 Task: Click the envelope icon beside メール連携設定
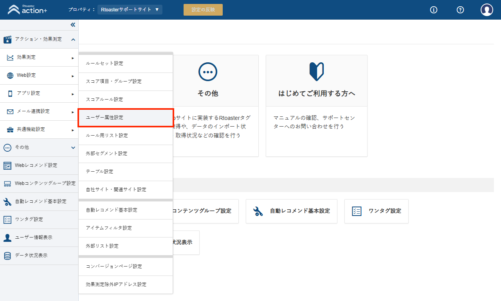coord(10,112)
